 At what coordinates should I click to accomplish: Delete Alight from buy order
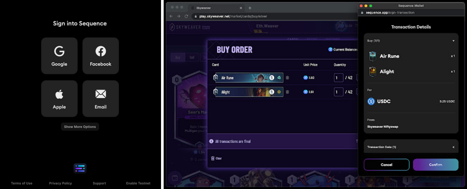click(287, 92)
